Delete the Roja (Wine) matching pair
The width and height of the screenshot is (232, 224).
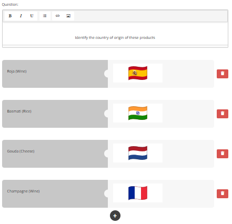pos(223,74)
